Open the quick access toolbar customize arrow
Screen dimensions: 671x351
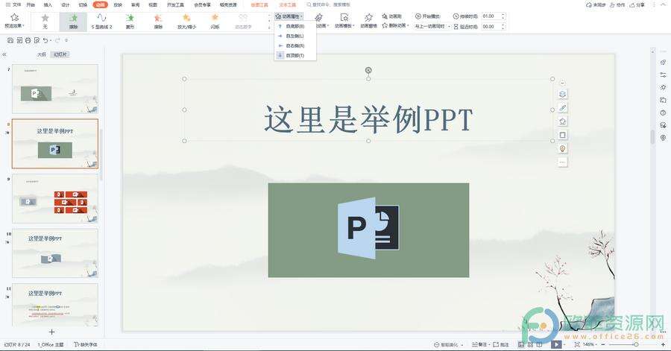(66, 41)
